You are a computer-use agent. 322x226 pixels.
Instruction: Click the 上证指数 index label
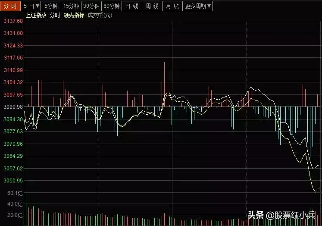click(36, 15)
